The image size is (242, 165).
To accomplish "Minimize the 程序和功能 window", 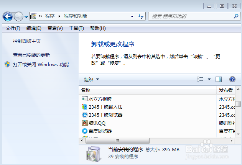I will coord(209,6).
